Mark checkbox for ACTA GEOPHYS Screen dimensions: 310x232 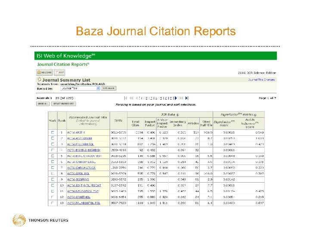click(53, 179)
